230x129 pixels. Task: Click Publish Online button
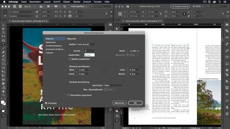pyautogui.click(x=180, y=6)
